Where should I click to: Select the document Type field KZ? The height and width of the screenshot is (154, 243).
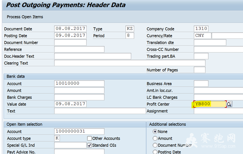point(130,29)
